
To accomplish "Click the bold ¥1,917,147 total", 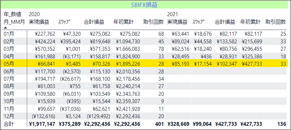I will pyautogui.click(x=42, y=124).
